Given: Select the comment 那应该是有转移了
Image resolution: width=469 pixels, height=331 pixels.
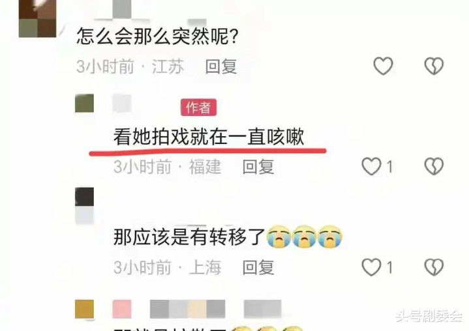Looking at the screenshot, I should tap(189, 237).
